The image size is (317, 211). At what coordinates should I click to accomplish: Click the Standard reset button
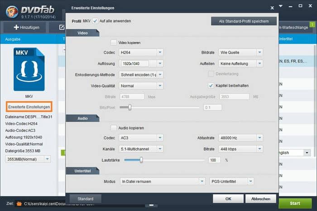85,199
